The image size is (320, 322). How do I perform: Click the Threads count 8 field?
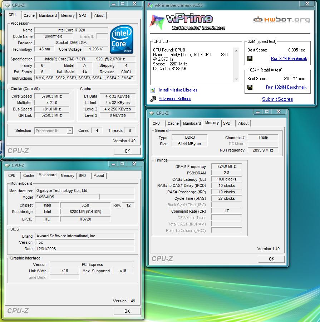[x=129, y=130]
